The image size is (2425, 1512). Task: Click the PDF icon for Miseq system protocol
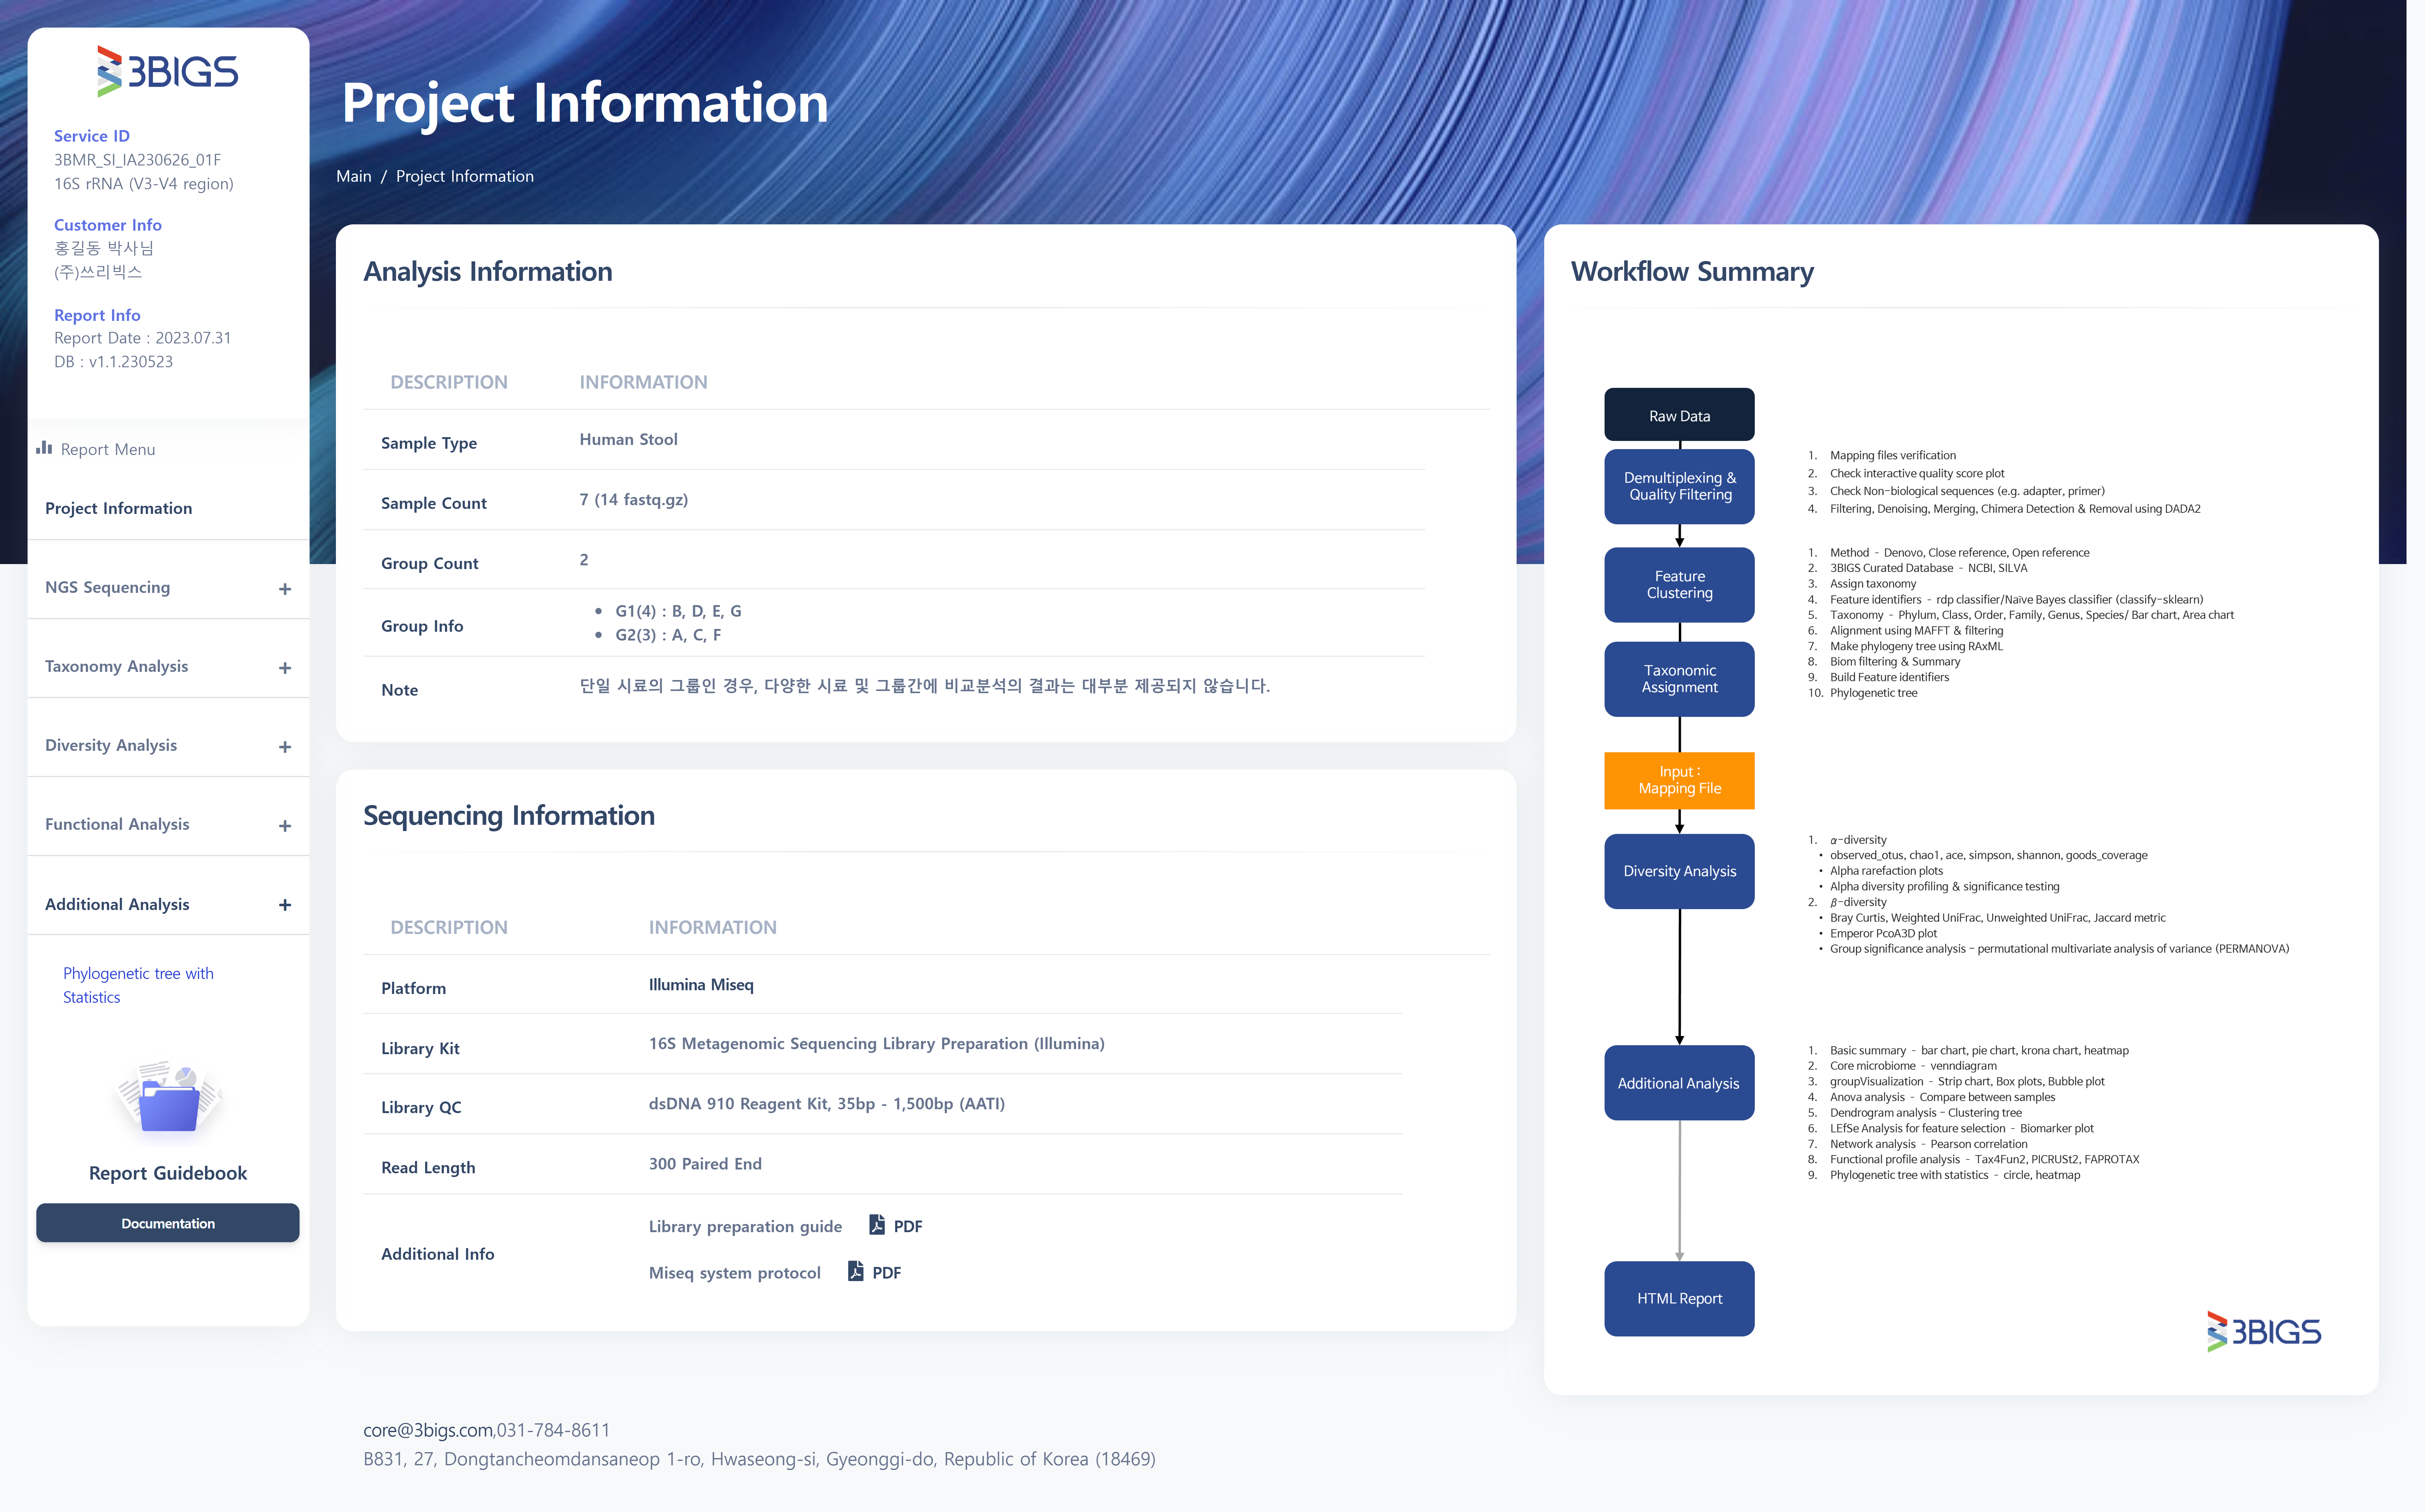click(x=856, y=1271)
